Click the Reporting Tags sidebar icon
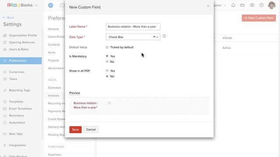Image resolution: width=280 pixels, height=157 pixels. click(x=5, y=90)
